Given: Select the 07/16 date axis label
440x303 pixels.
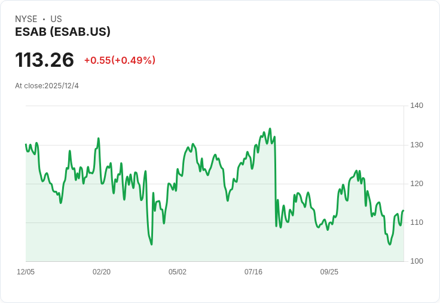Looking at the screenshot, I should [x=253, y=272].
